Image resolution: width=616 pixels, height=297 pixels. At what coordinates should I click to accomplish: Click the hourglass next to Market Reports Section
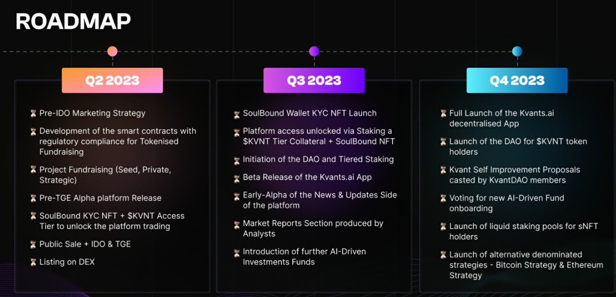pos(237,224)
